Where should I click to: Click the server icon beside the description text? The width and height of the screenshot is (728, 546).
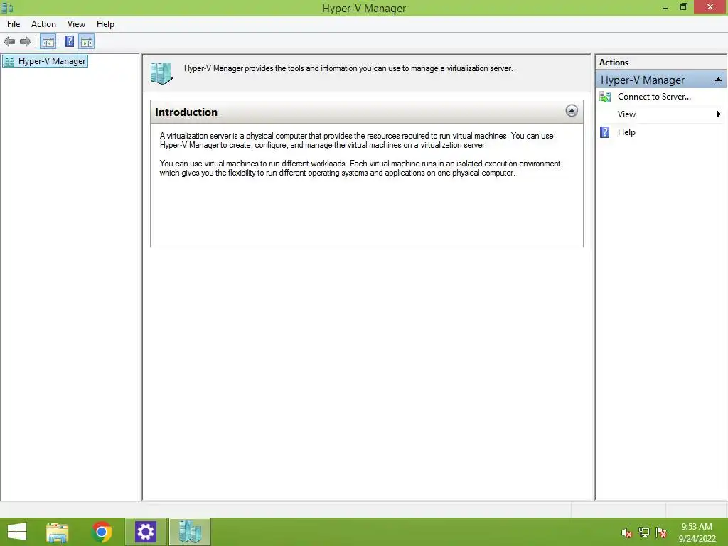point(161,73)
